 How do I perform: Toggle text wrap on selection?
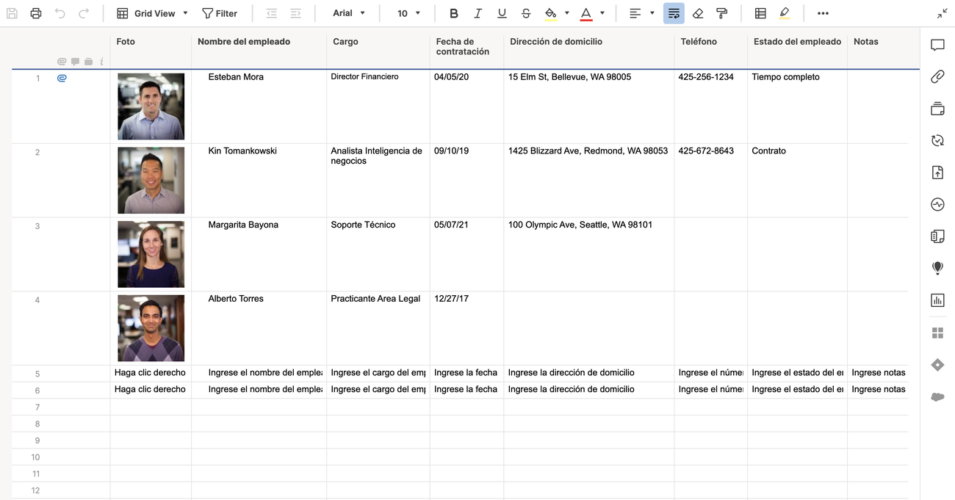tap(674, 12)
